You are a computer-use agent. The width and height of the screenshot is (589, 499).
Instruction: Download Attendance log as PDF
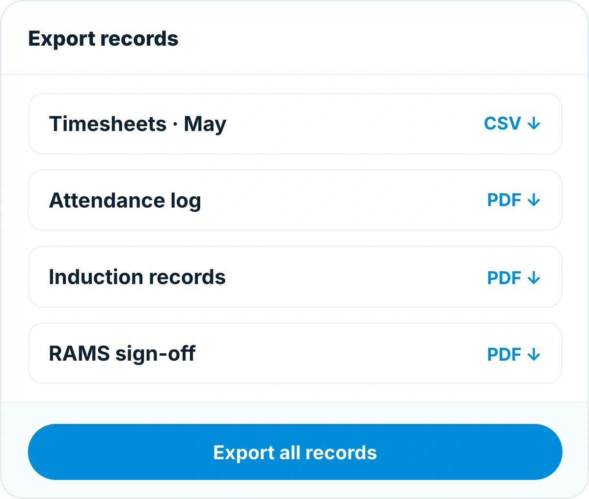point(513,200)
